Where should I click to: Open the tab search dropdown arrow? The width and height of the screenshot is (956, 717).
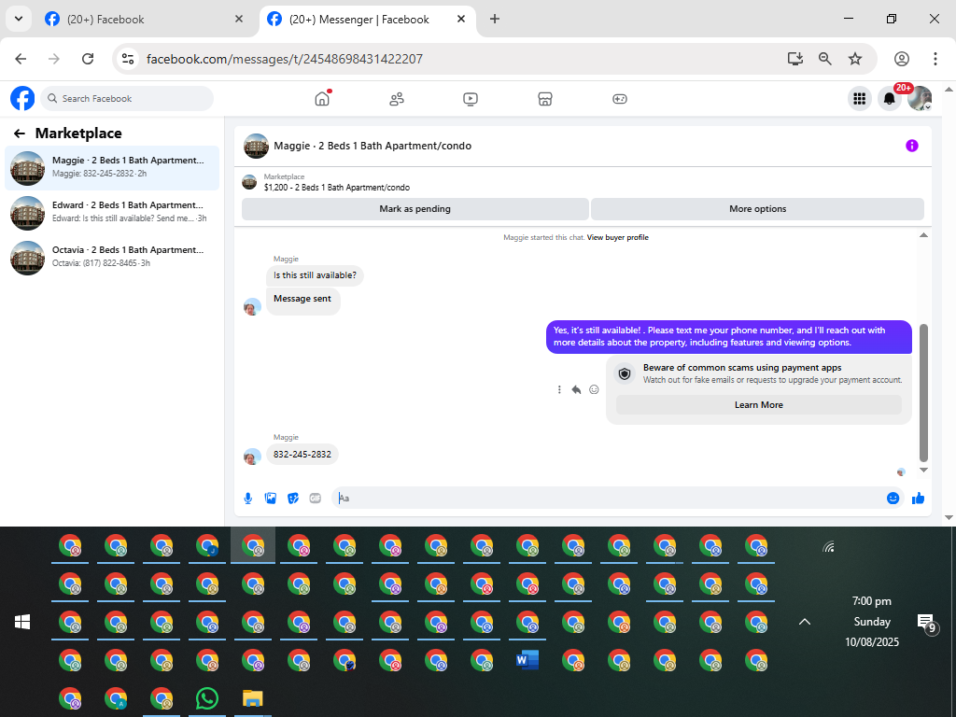click(19, 19)
